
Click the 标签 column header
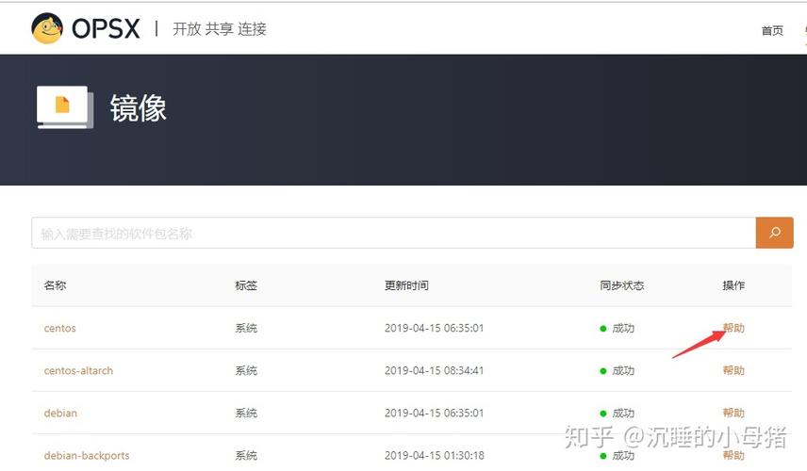tap(246, 285)
